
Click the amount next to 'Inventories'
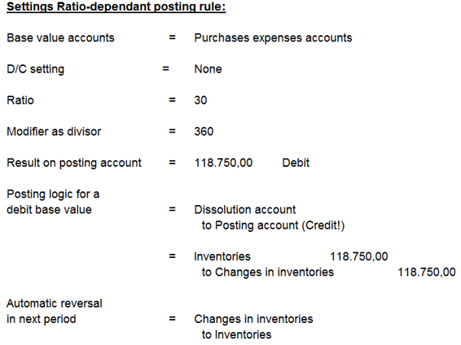358,256
